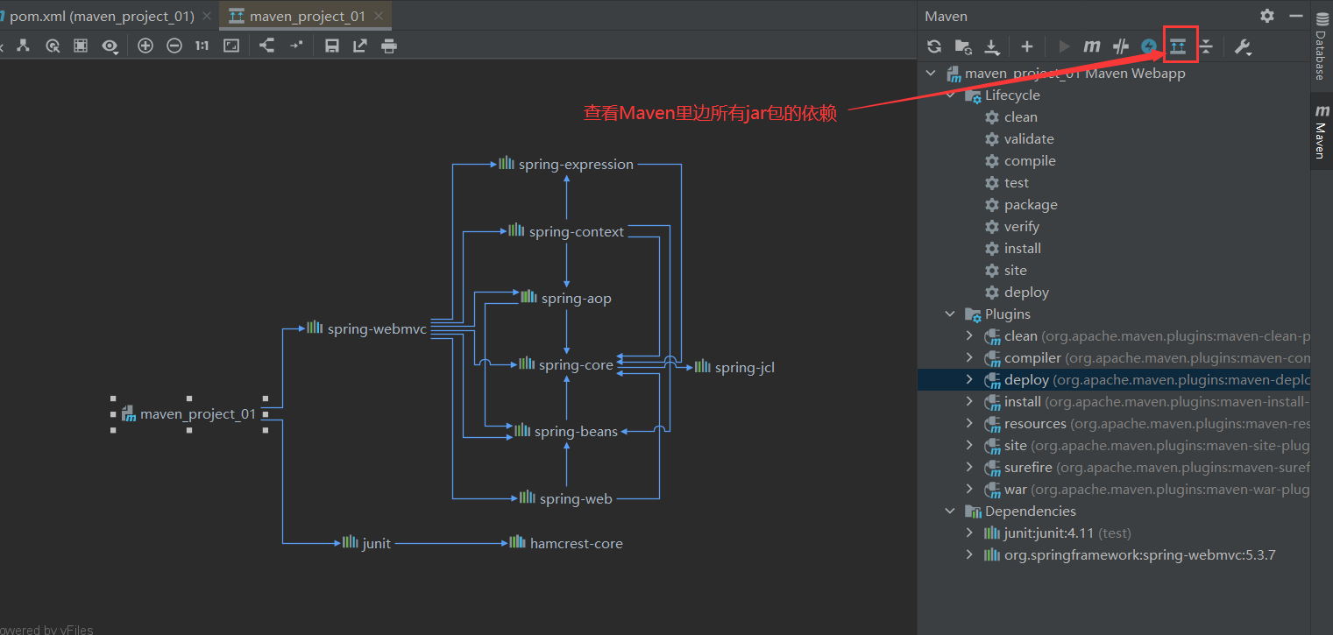This screenshot has height=635, width=1333.
Task: Zoom in on the dependency diagram
Action: [x=145, y=46]
